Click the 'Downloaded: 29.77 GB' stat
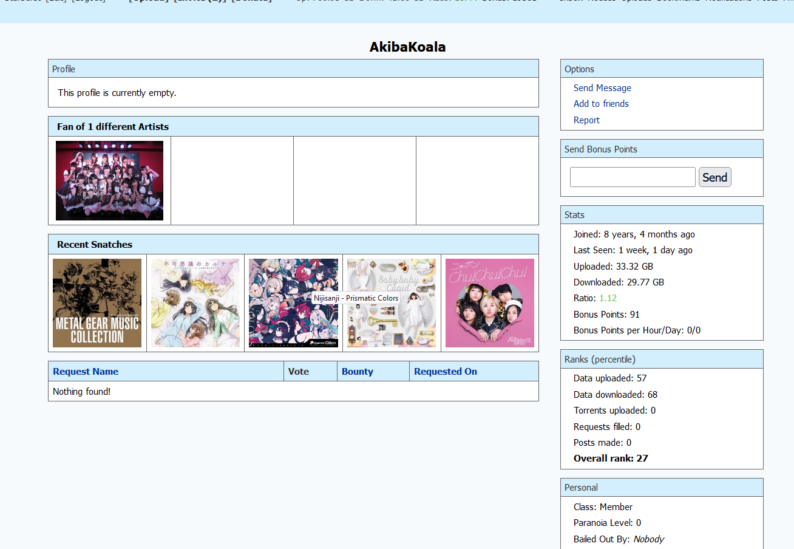This screenshot has height=549, width=794. coord(619,282)
